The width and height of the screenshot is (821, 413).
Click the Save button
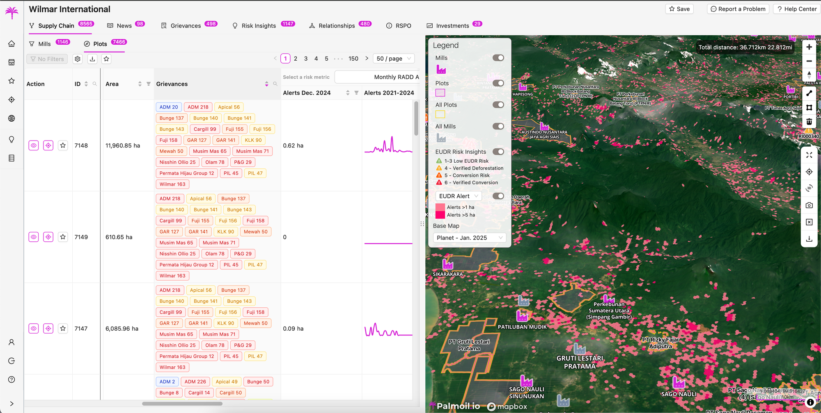pyautogui.click(x=679, y=9)
